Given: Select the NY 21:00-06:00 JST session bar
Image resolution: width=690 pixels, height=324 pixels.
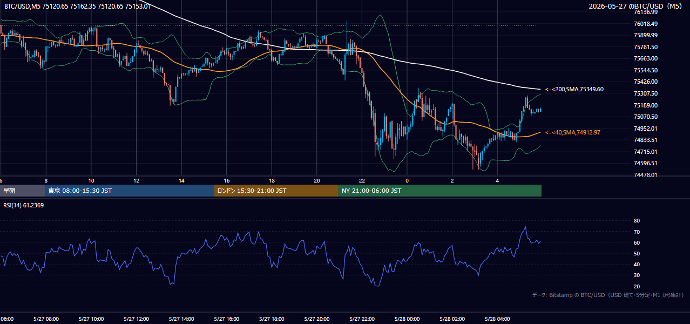Looking at the screenshot, I should (440, 191).
